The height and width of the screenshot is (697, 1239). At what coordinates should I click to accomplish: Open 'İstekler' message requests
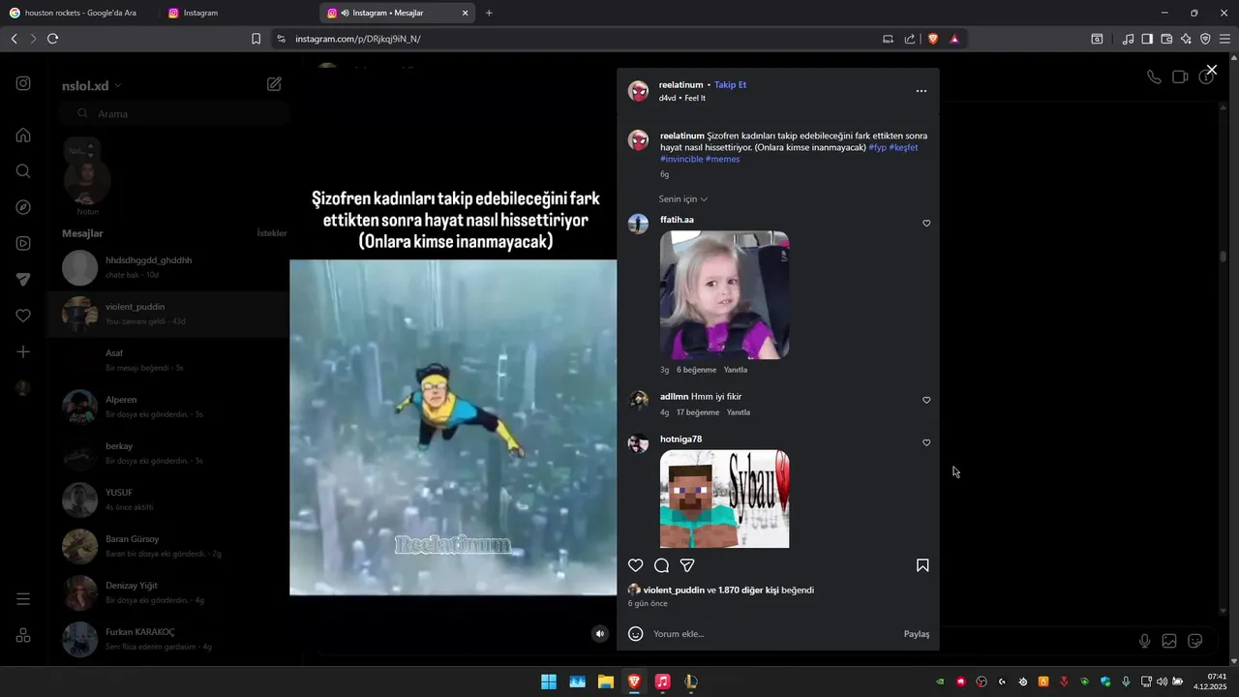(272, 233)
